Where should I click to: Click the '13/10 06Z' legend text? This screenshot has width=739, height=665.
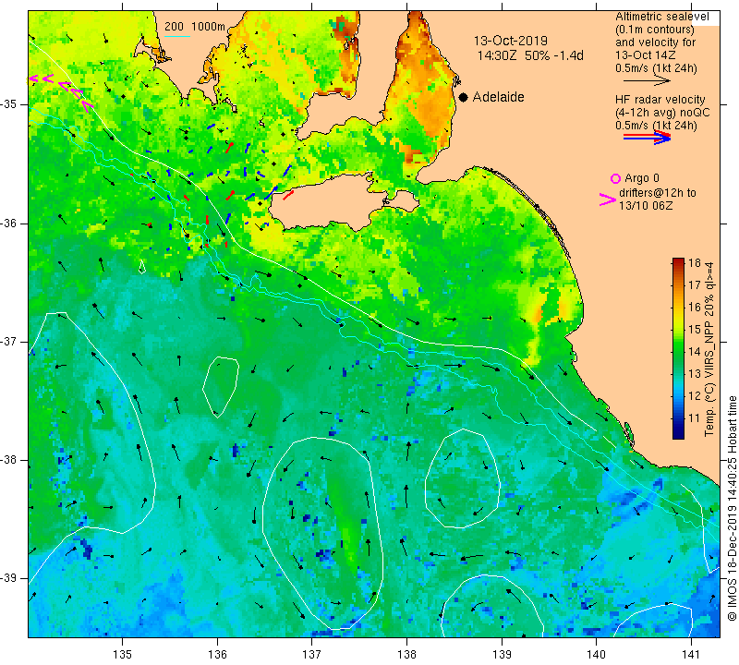pyautogui.click(x=646, y=206)
